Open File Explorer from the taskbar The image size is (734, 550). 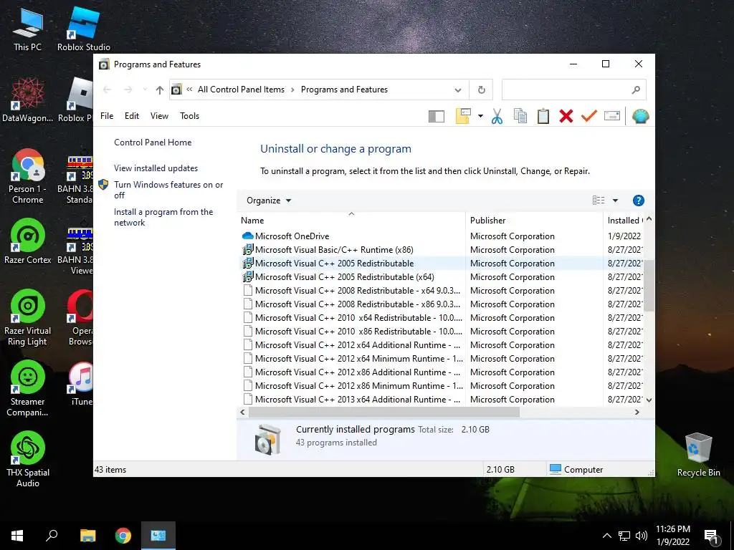click(87, 536)
